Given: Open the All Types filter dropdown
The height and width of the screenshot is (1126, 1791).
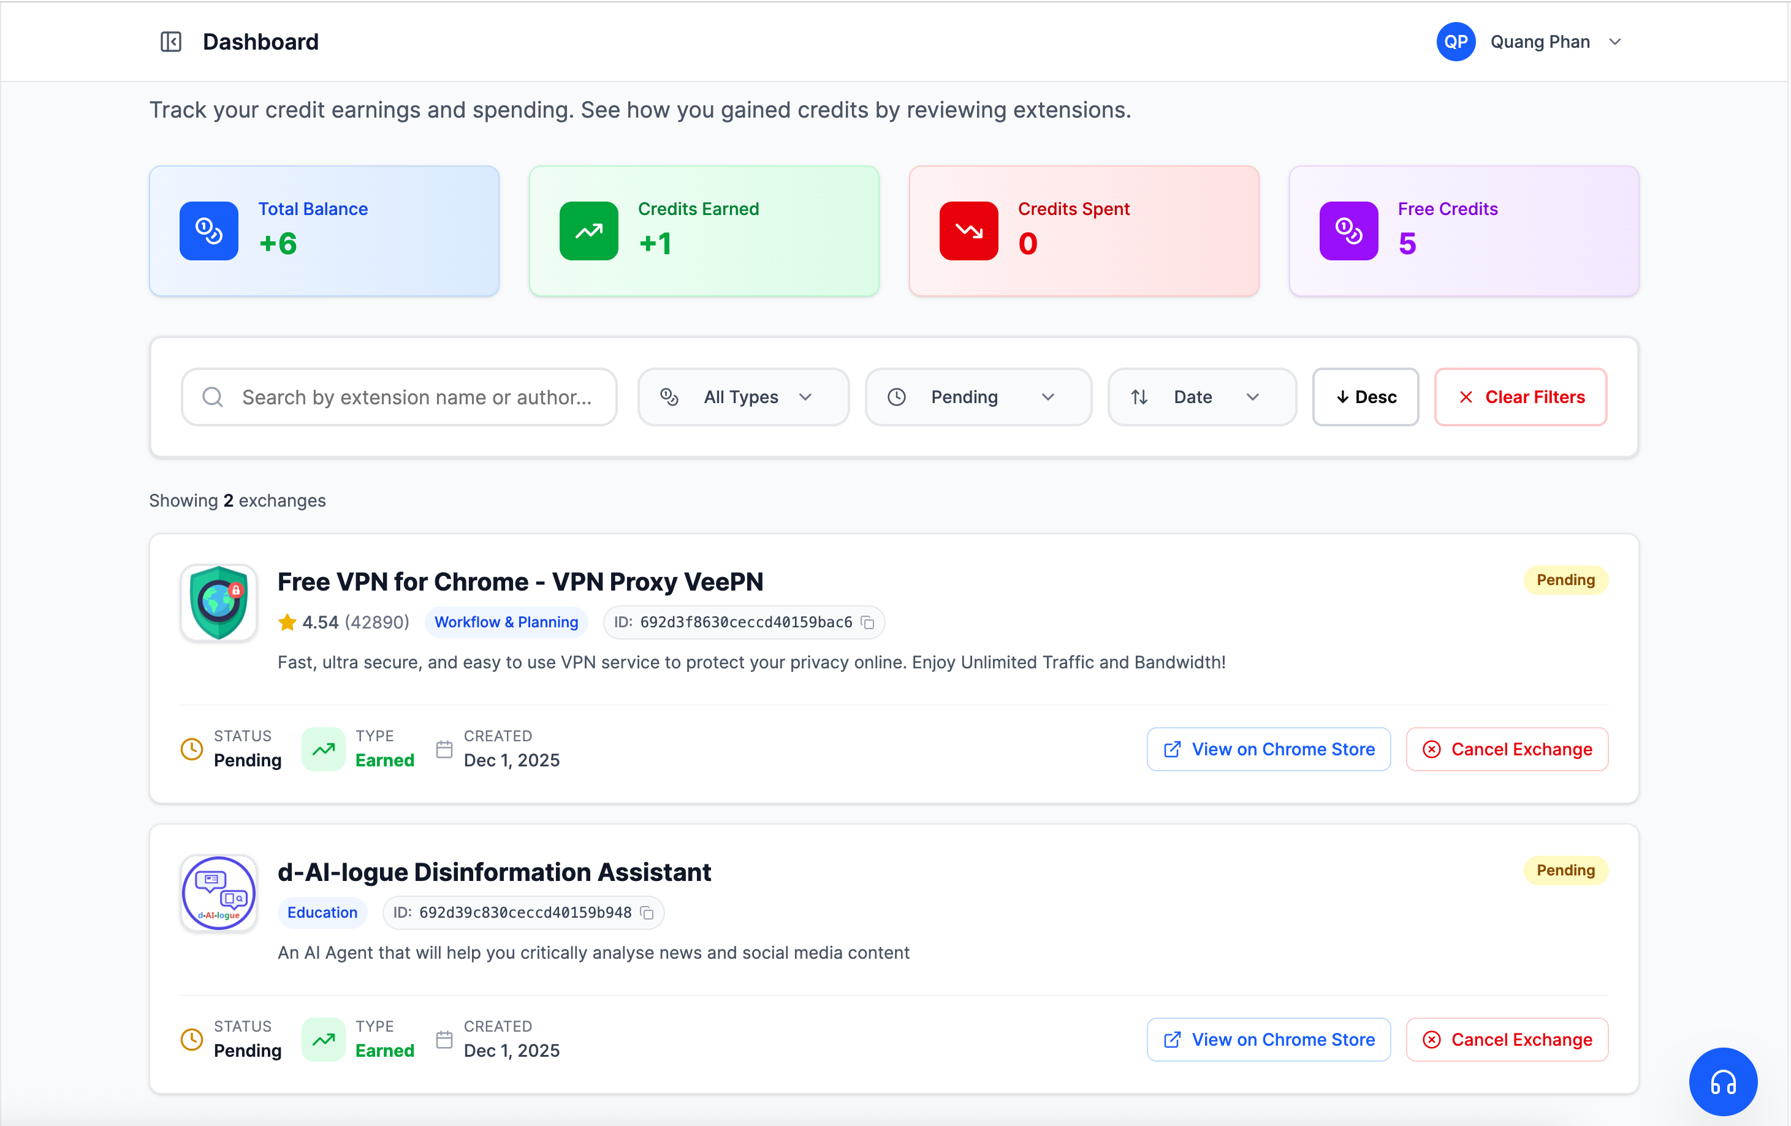Looking at the screenshot, I should (743, 397).
